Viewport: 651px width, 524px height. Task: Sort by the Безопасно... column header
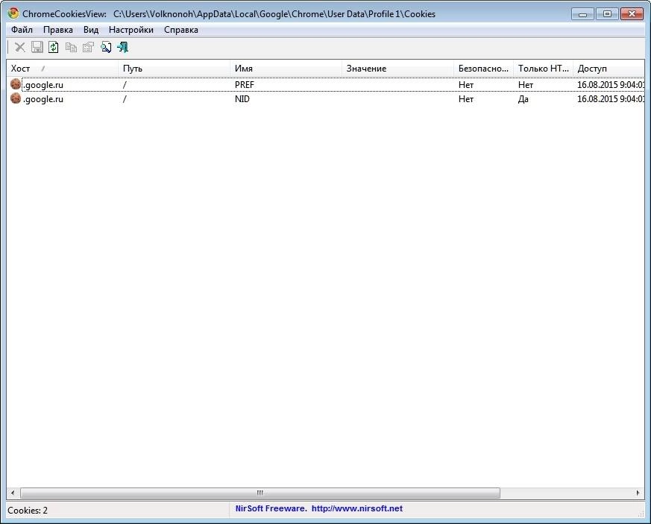pyautogui.click(x=484, y=69)
